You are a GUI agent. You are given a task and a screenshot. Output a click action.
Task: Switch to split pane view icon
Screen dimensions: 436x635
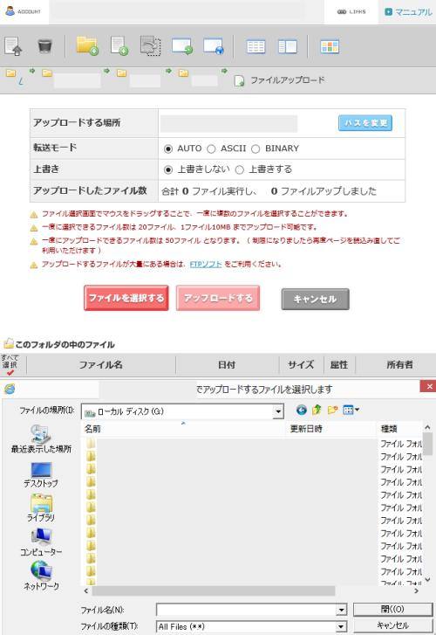click(288, 46)
